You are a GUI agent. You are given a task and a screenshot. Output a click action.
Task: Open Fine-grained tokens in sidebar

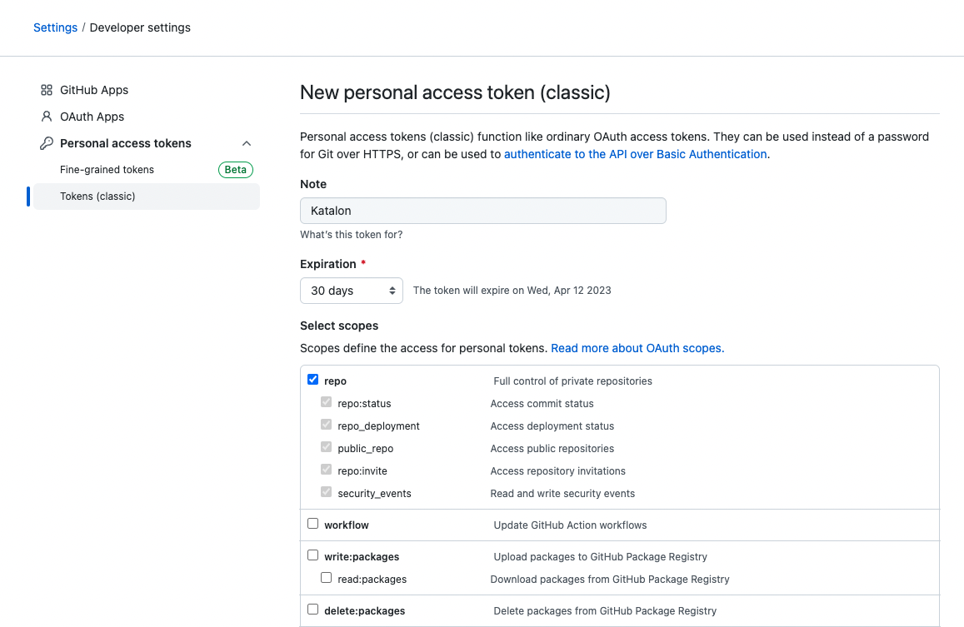pyautogui.click(x=107, y=170)
